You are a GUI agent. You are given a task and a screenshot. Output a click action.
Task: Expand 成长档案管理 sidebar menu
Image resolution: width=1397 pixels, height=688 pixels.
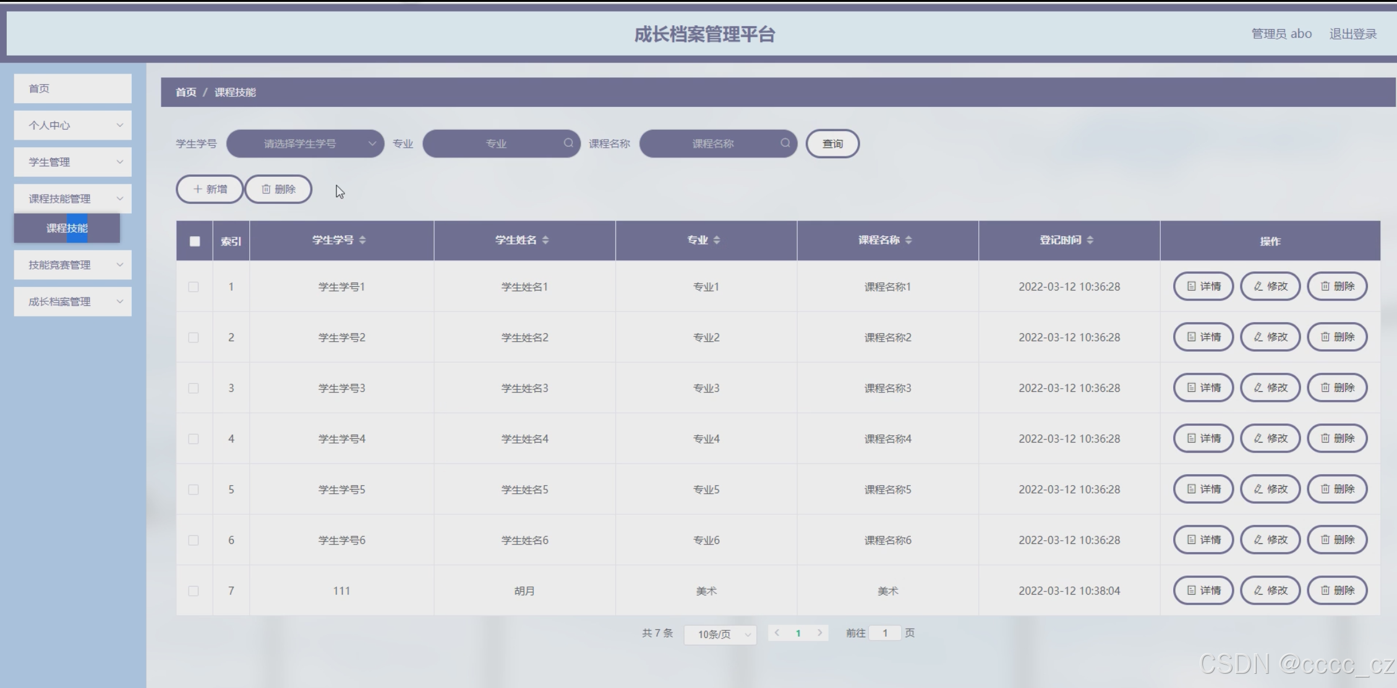[x=72, y=302]
